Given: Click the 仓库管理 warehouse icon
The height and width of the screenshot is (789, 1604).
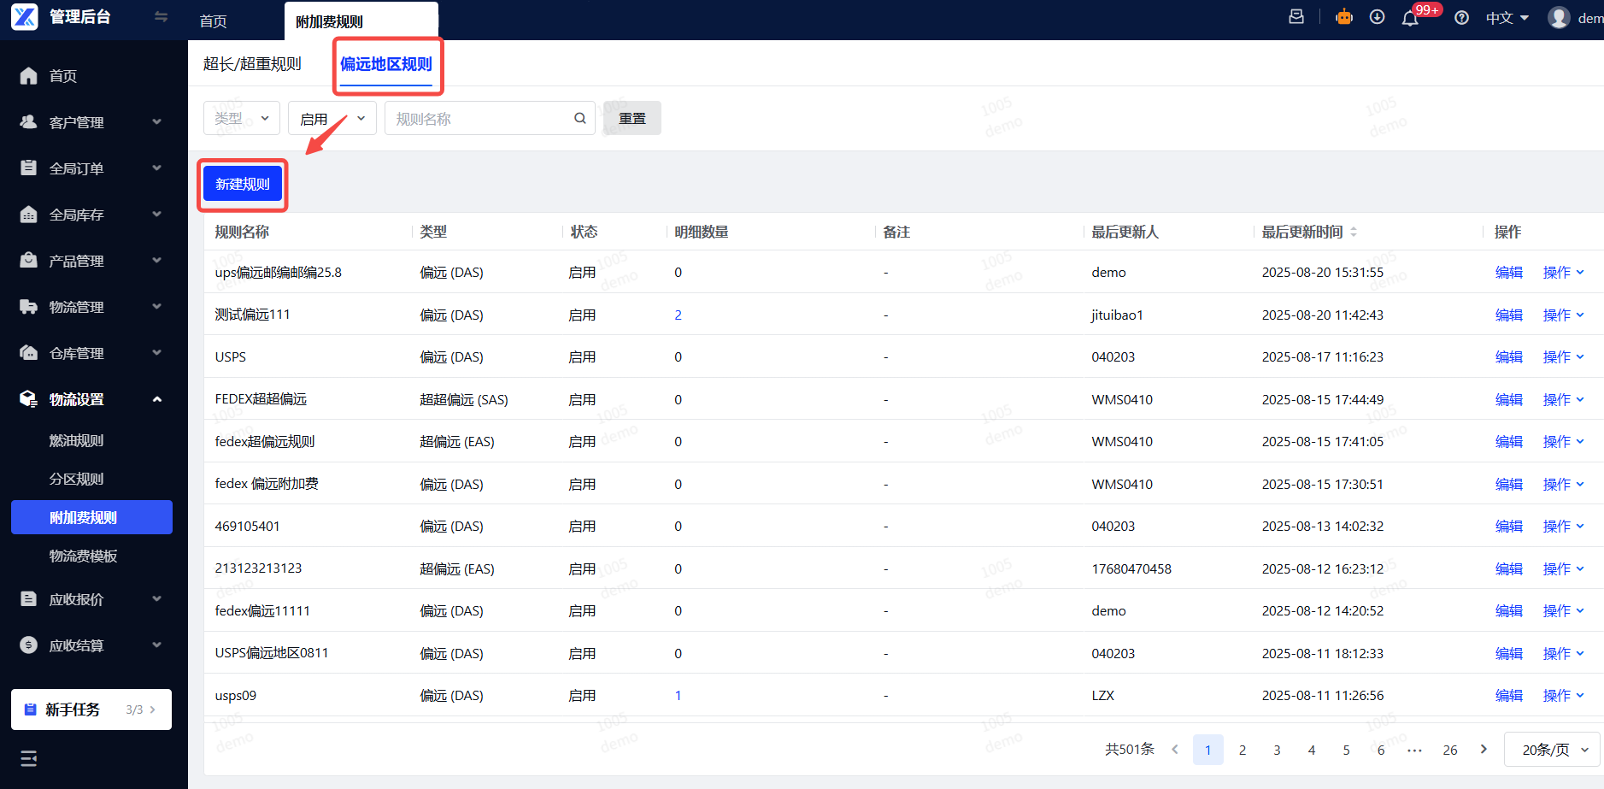Looking at the screenshot, I should pyautogui.click(x=29, y=353).
